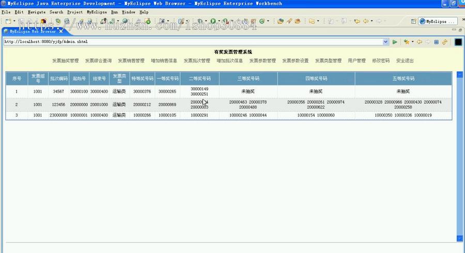Click batch code cell 34567

click(x=58, y=91)
